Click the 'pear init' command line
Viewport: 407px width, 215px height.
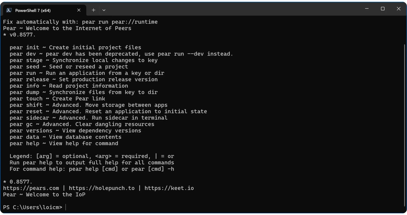[x=75, y=48]
